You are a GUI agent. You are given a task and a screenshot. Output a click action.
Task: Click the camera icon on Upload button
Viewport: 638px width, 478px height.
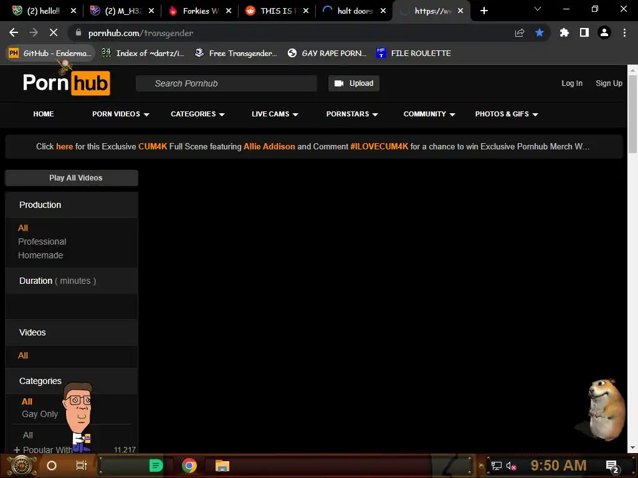338,83
